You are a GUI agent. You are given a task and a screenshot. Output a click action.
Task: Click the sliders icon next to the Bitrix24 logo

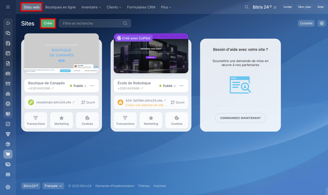[275, 7]
